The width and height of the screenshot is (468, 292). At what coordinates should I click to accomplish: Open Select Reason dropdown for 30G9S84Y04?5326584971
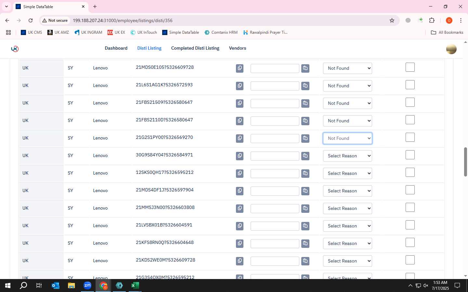click(347, 156)
